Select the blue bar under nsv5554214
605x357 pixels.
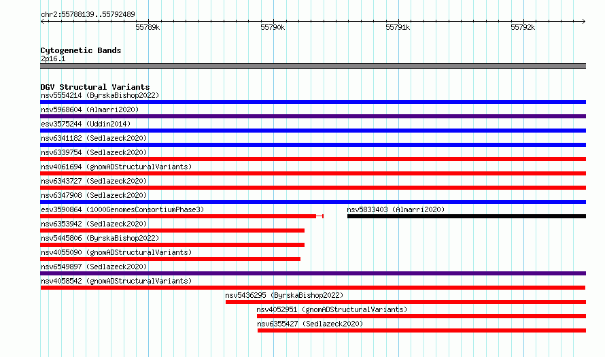pos(313,102)
